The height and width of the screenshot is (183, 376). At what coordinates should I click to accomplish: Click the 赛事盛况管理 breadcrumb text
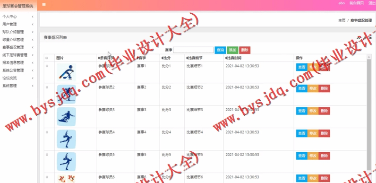361,21
